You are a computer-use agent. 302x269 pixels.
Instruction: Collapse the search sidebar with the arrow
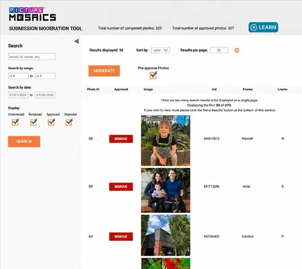(x=76, y=41)
